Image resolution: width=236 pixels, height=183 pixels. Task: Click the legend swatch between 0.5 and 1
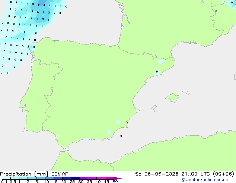15,178
